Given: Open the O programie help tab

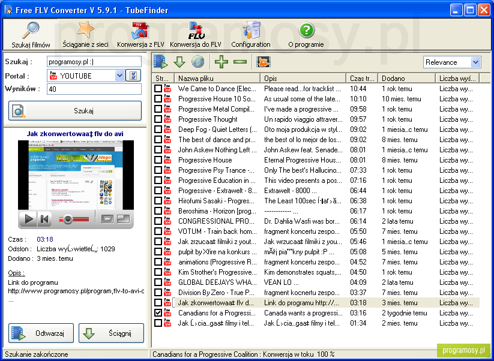Looking at the screenshot, I should tap(306, 35).
